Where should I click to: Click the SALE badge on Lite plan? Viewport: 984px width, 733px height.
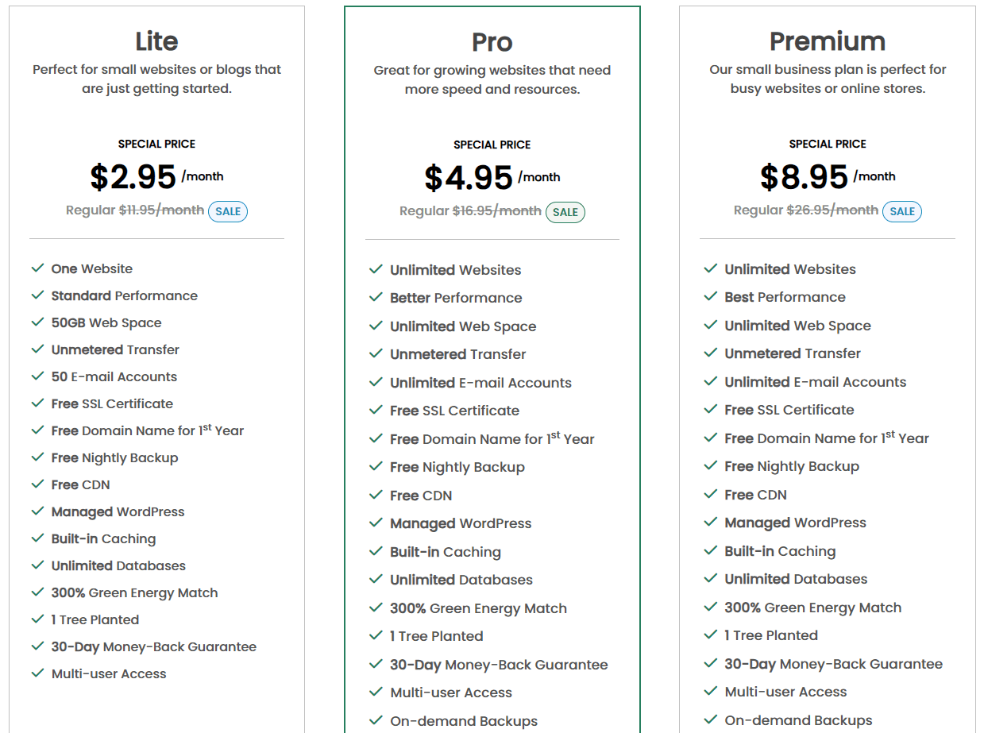[228, 211]
